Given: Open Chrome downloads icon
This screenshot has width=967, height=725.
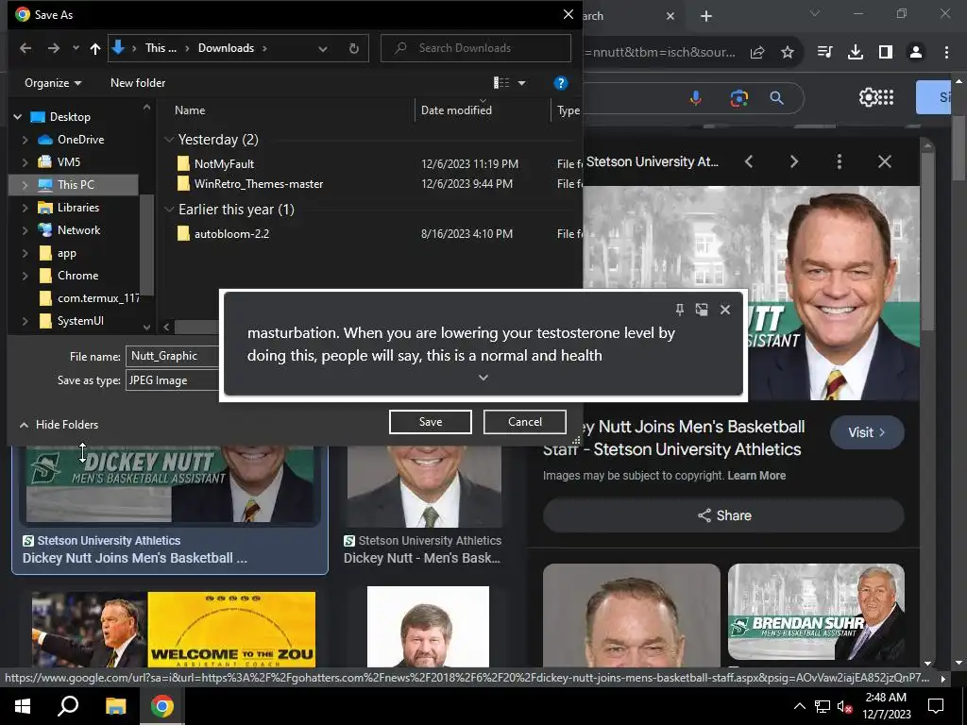Looking at the screenshot, I should [855, 53].
